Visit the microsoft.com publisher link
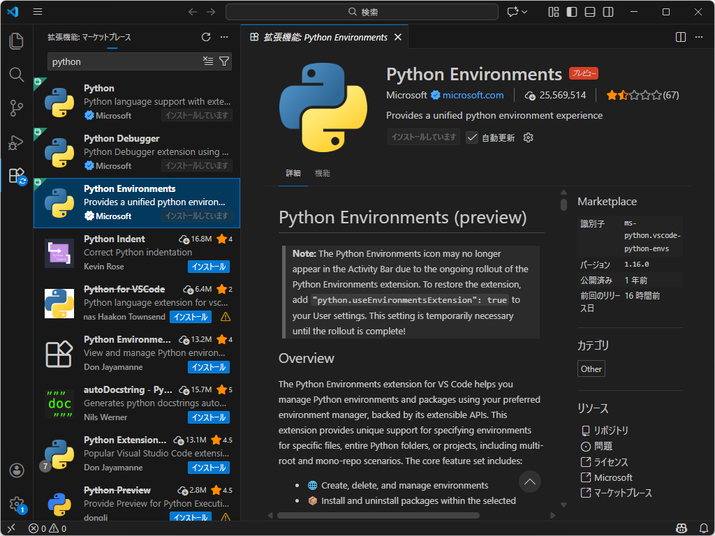715x536 pixels. [472, 95]
